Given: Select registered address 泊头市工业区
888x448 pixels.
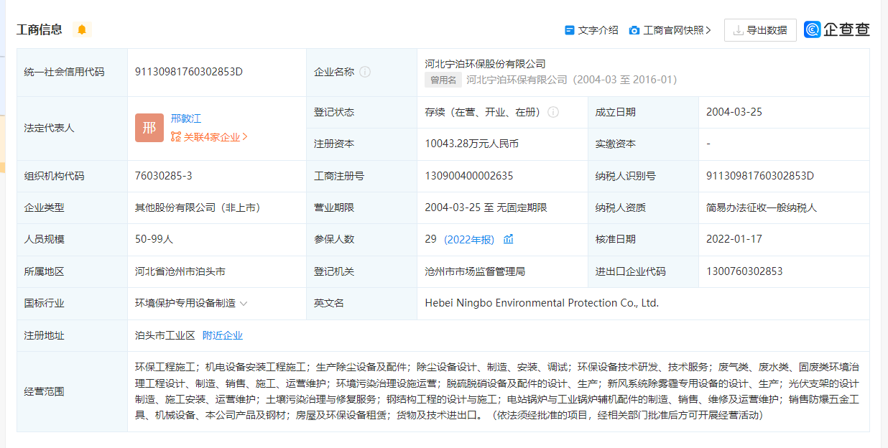Looking at the screenshot, I should [165, 335].
